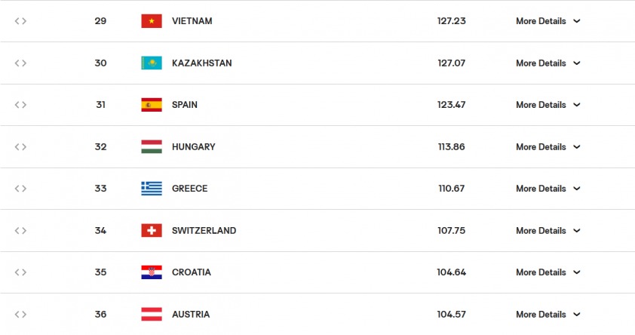Screen dimensions: 635x335
Task: Expand More Details for Vietnam
Action: (x=548, y=21)
